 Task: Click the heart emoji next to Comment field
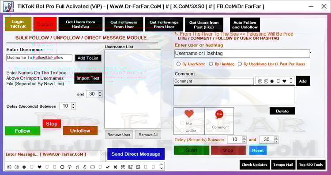[x=284, y=81]
